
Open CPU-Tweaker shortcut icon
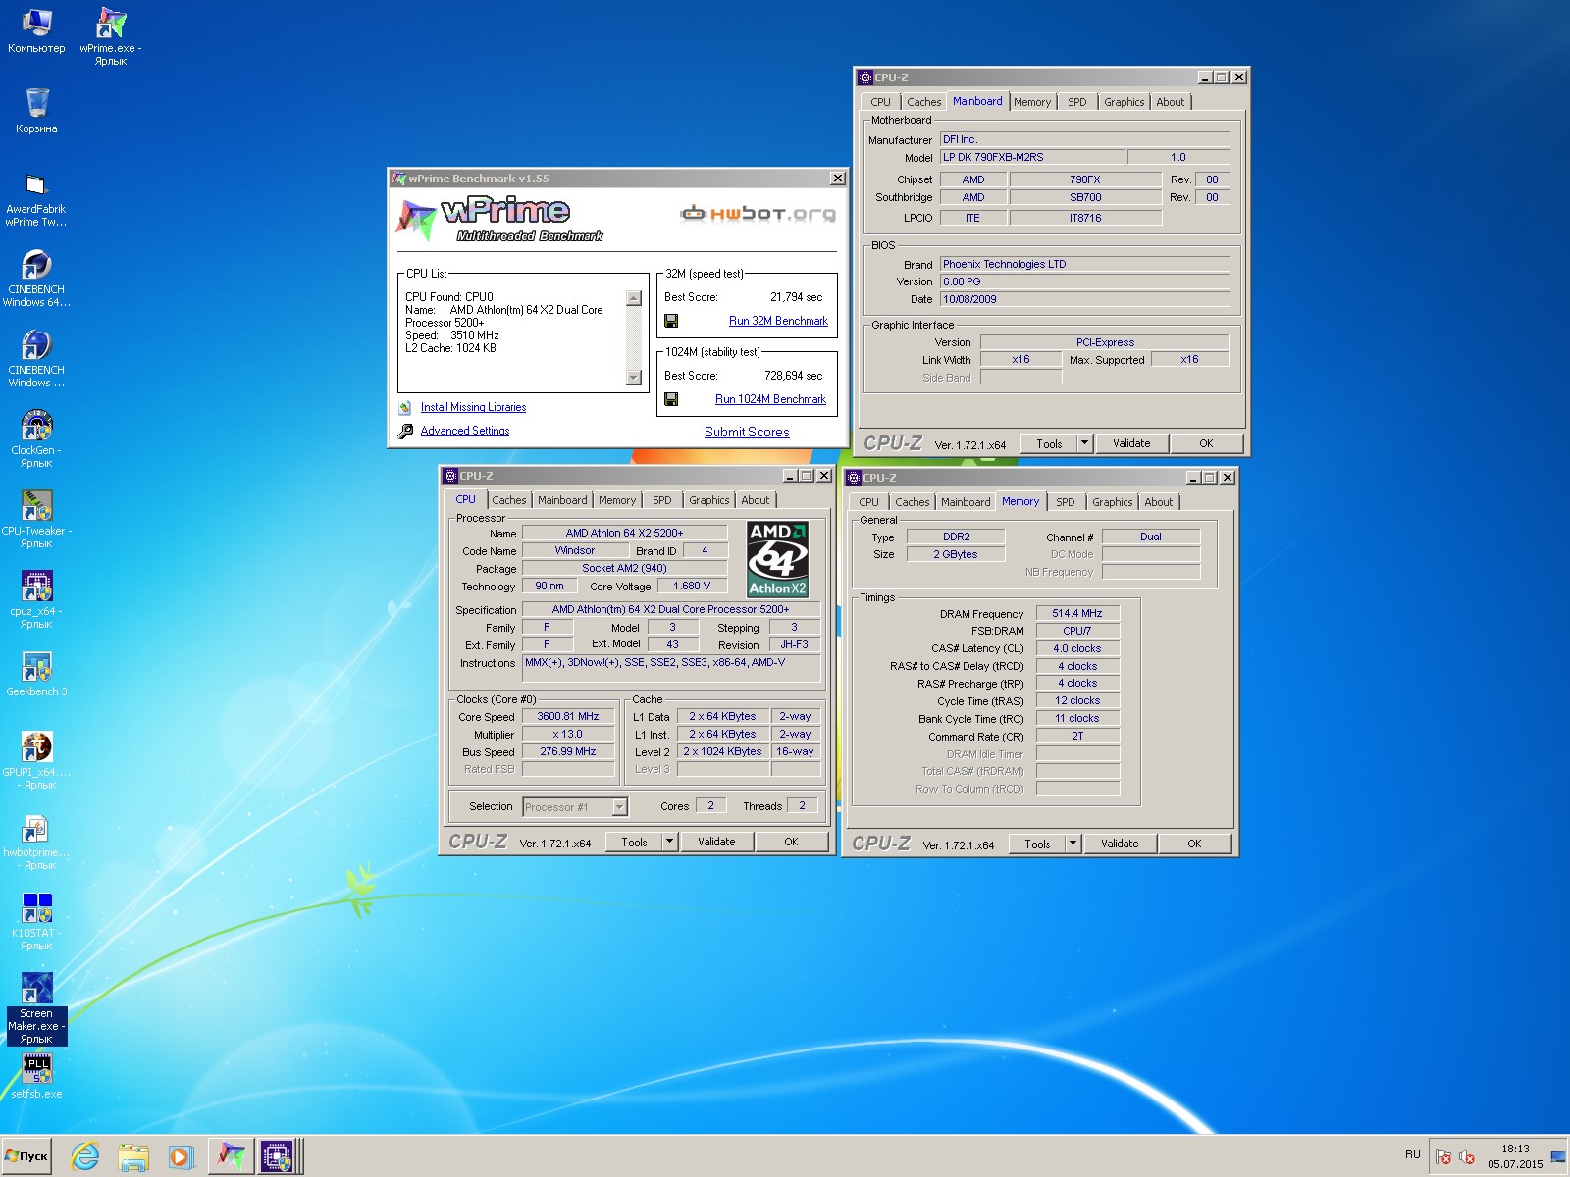36,521
